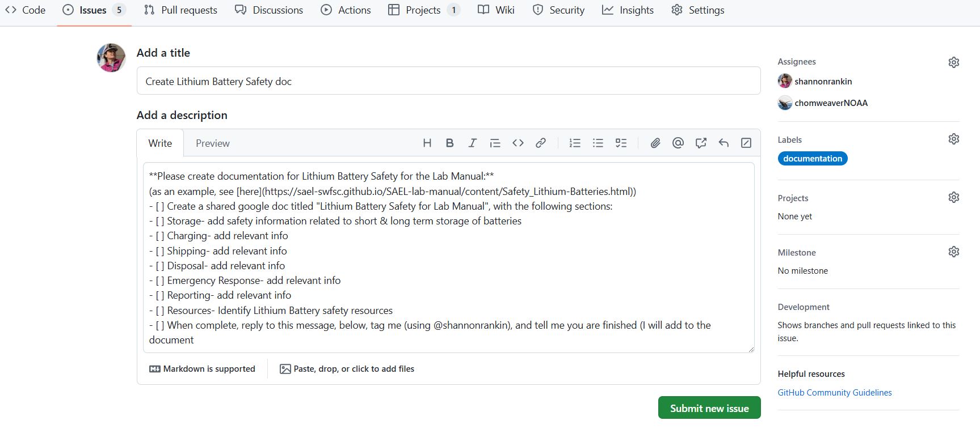Open the GitHub Community Guidelines link

tap(834, 393)
